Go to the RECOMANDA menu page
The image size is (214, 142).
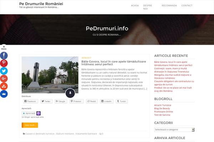click(169, 6)
